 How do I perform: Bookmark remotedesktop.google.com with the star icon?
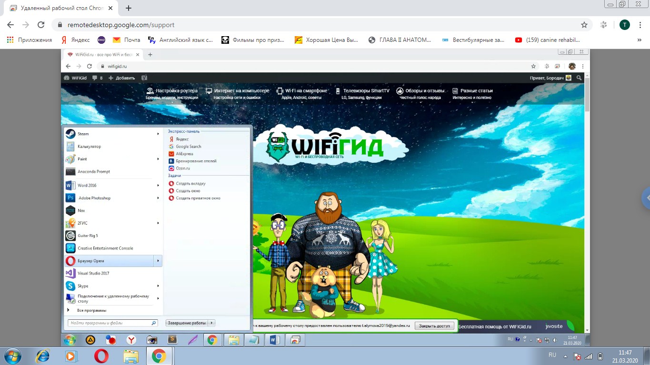coord(584,25)
